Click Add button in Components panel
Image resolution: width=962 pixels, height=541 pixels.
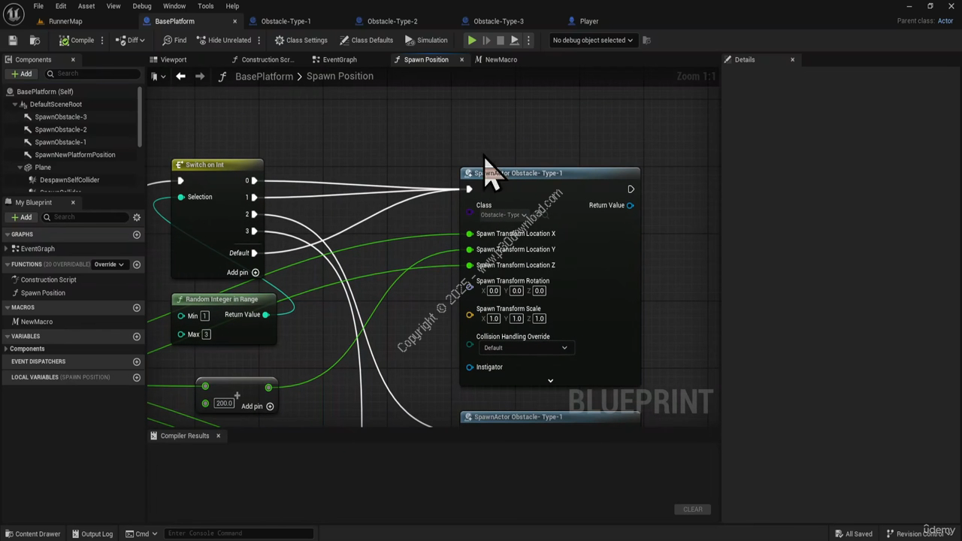click(21, 74)
